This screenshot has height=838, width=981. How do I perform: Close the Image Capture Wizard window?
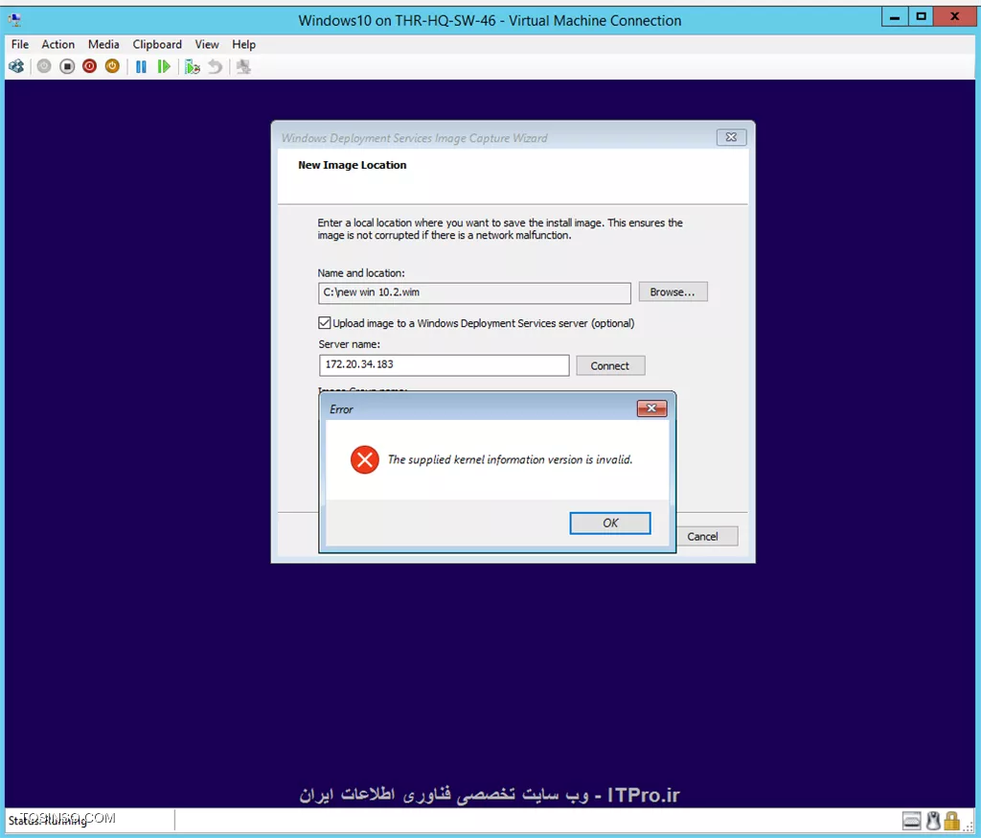pyautogui.click(x=731, y=137)
